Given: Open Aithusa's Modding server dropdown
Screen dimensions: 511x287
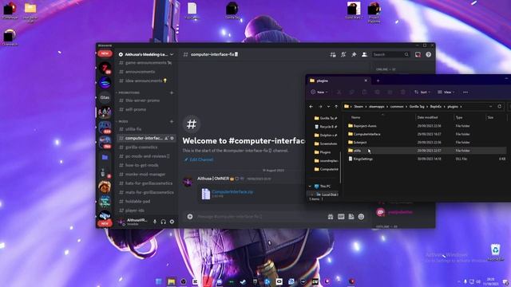Looking at the screenshot, I should 146,55.
